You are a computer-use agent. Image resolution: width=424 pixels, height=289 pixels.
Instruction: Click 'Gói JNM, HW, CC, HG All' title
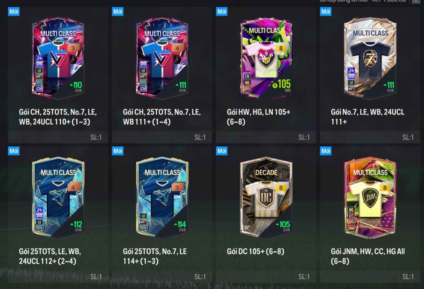368,256
